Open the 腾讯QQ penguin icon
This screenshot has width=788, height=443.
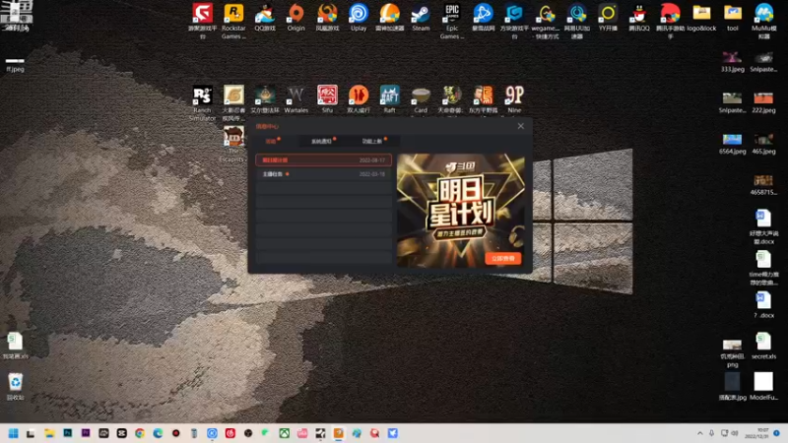638,18
